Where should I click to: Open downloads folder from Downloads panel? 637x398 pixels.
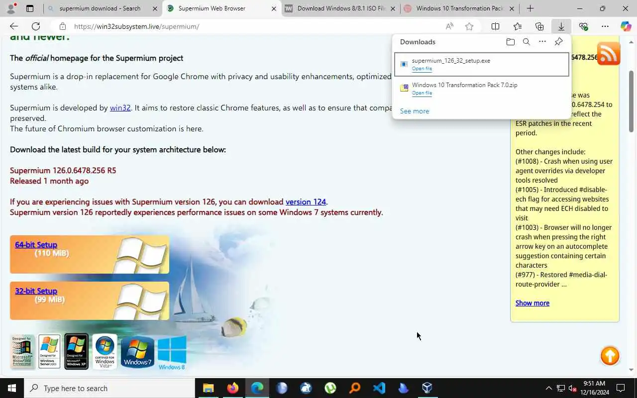click(510, 42)
